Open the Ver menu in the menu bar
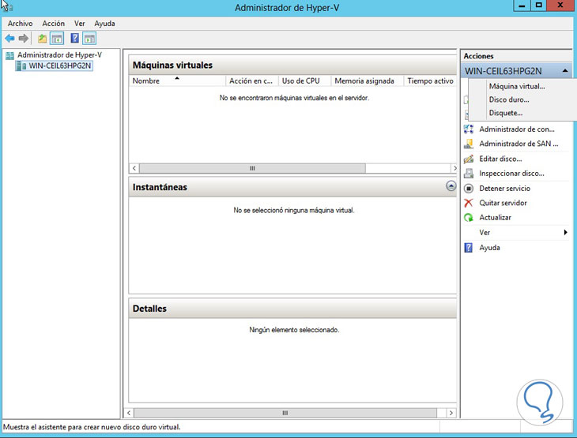Image resolution: width=577 pixels, height=438 pixels. [80, 24]
